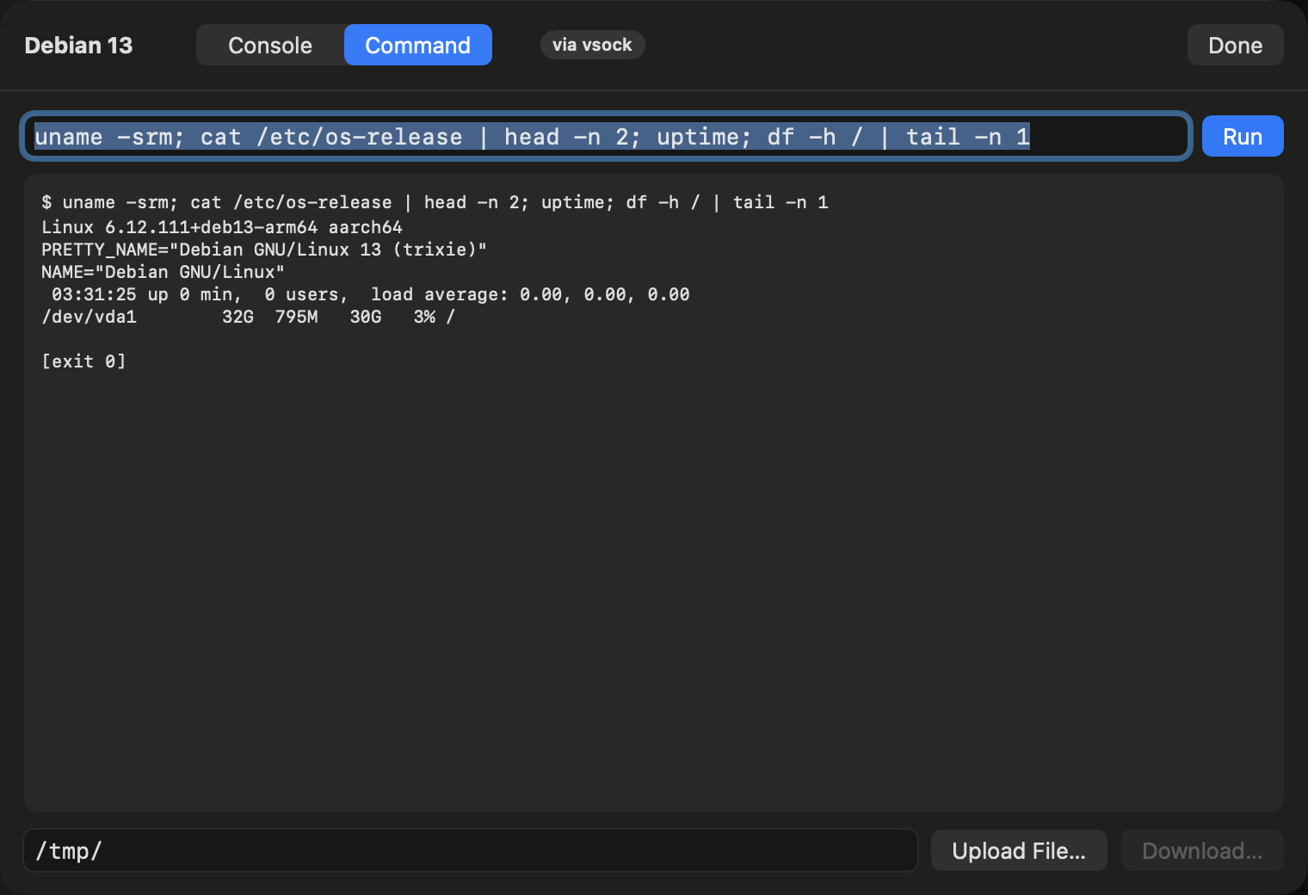Click the 'via vsock' badge
This screenshot has width=1308, height=895.
592,45
